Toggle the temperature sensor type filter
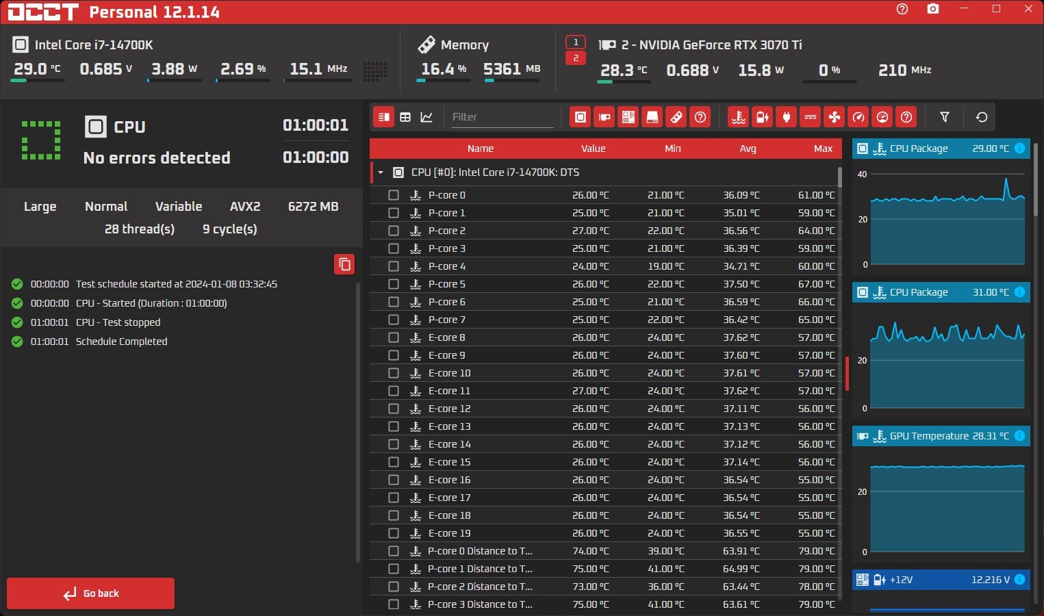 (x=739, y=117)
